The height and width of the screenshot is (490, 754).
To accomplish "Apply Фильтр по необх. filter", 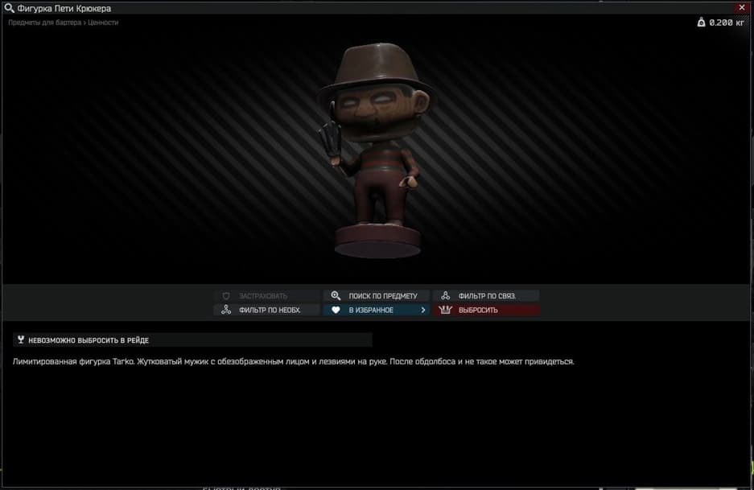I will coord(266,310).
